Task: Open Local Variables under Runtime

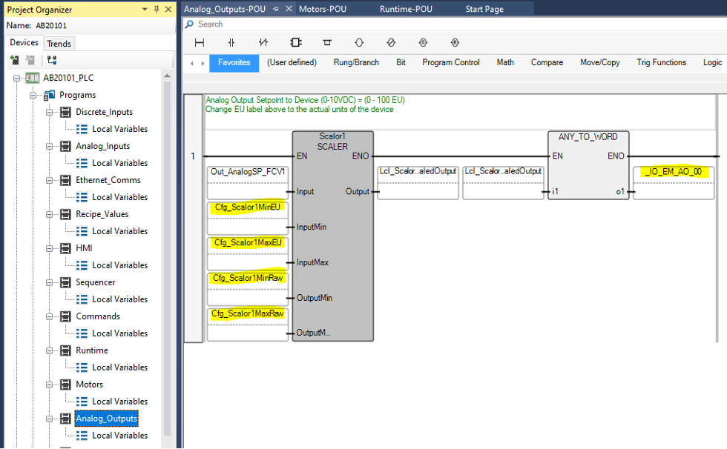Action: pos(119,367)
